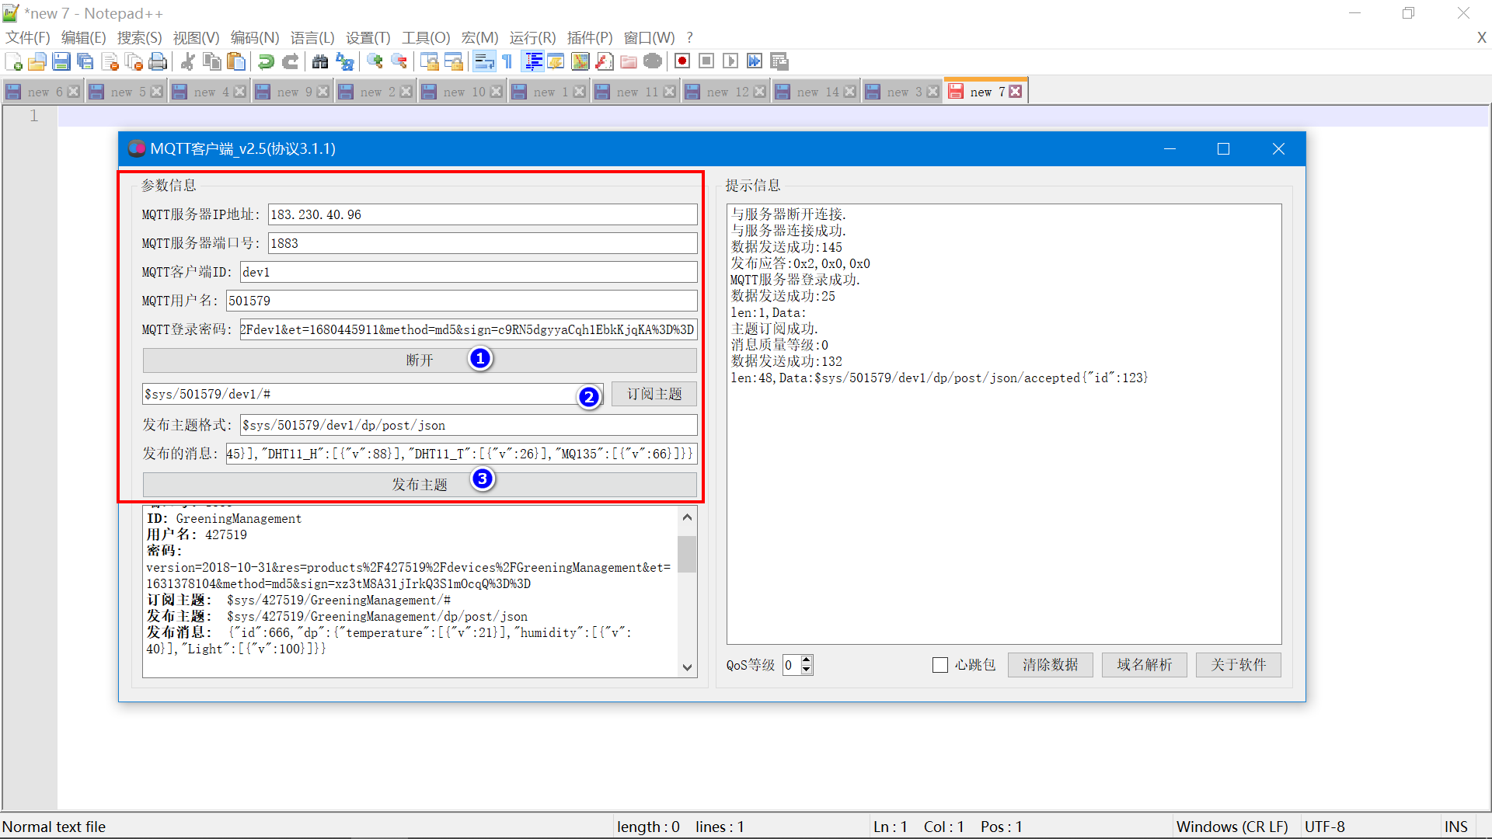This screenshot has width=1492, height=839.
Task: Show all characters pilcrow icon
Action: point(507,61)
